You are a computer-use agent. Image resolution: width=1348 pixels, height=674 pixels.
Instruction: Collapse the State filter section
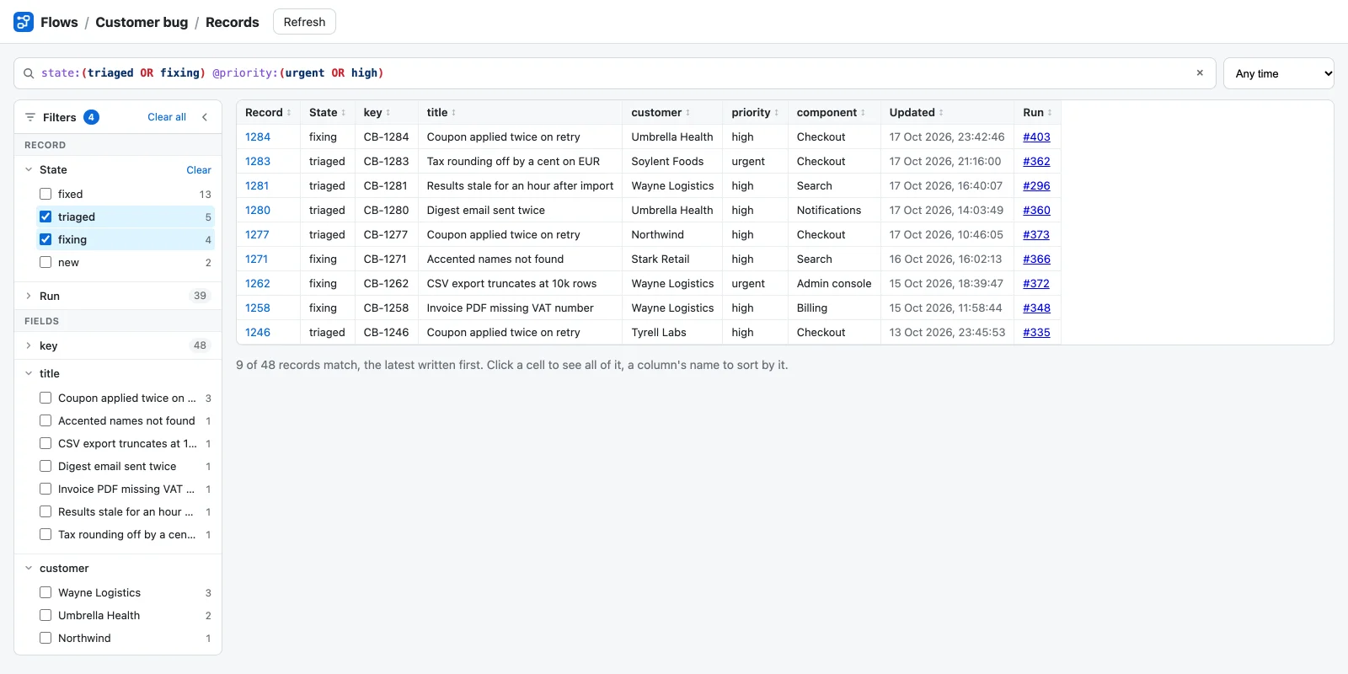pyautogui.click(x=29, y=169)
